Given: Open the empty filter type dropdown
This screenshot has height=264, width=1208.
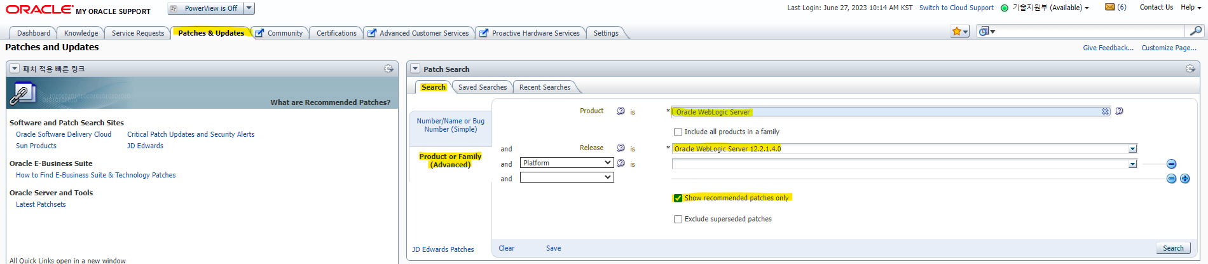Looking at the screenshot, I should [x=566, y=177].
